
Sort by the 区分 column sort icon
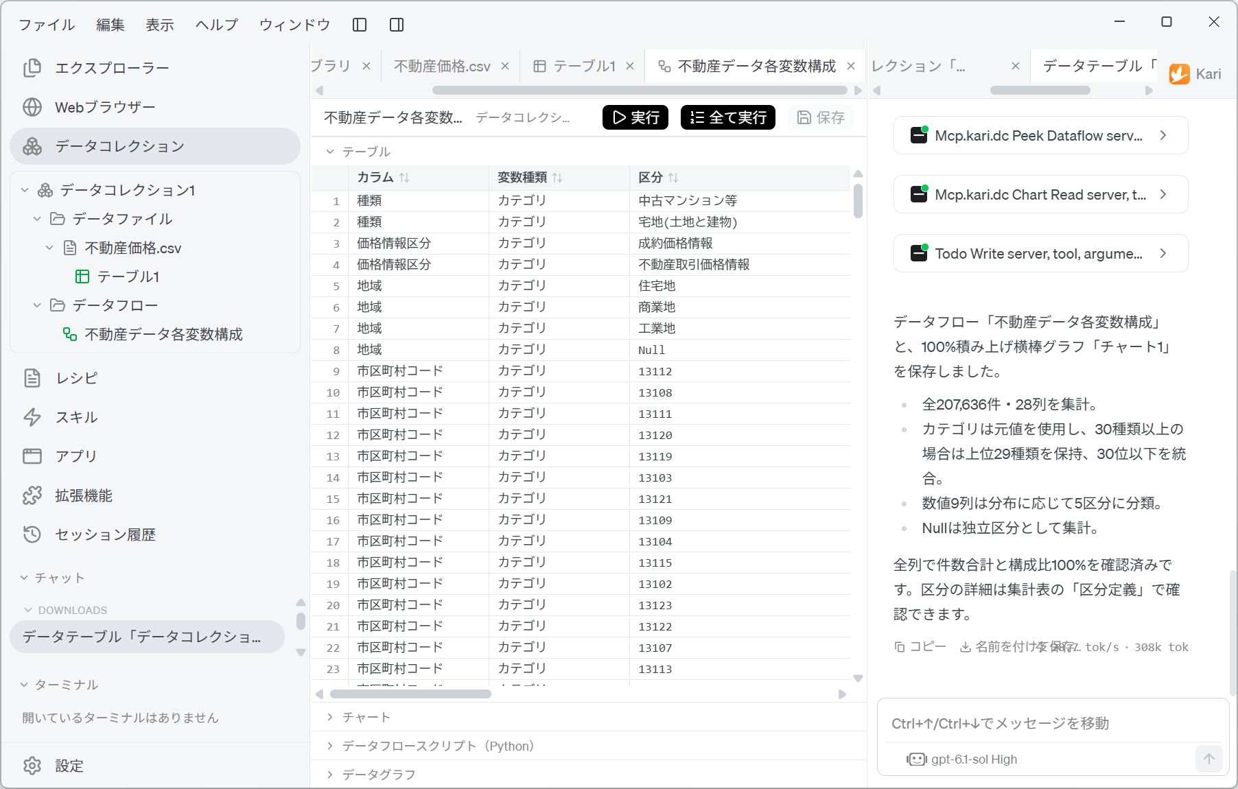673,178
